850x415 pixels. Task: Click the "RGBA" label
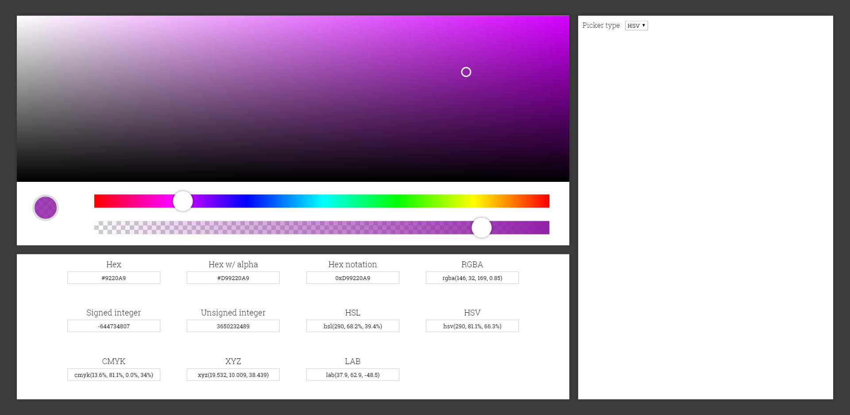point(472,265)
